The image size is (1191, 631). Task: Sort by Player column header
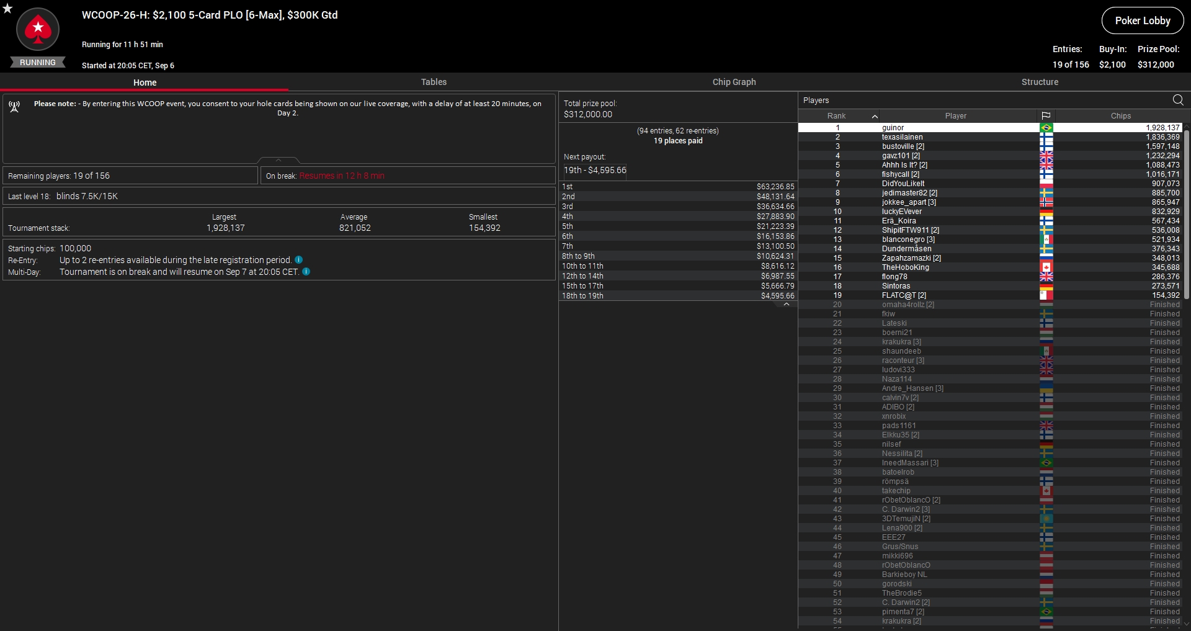(x=956, y=116)
